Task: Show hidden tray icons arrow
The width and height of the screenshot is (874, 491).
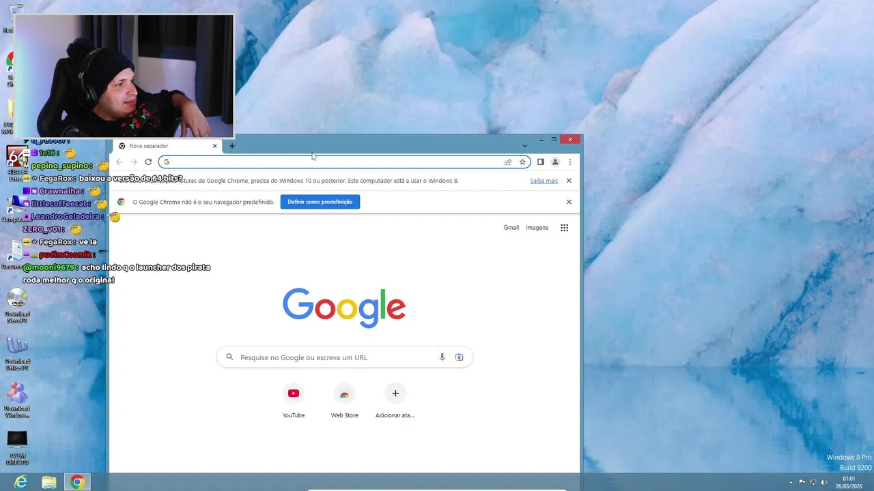Action: point(791,482)
